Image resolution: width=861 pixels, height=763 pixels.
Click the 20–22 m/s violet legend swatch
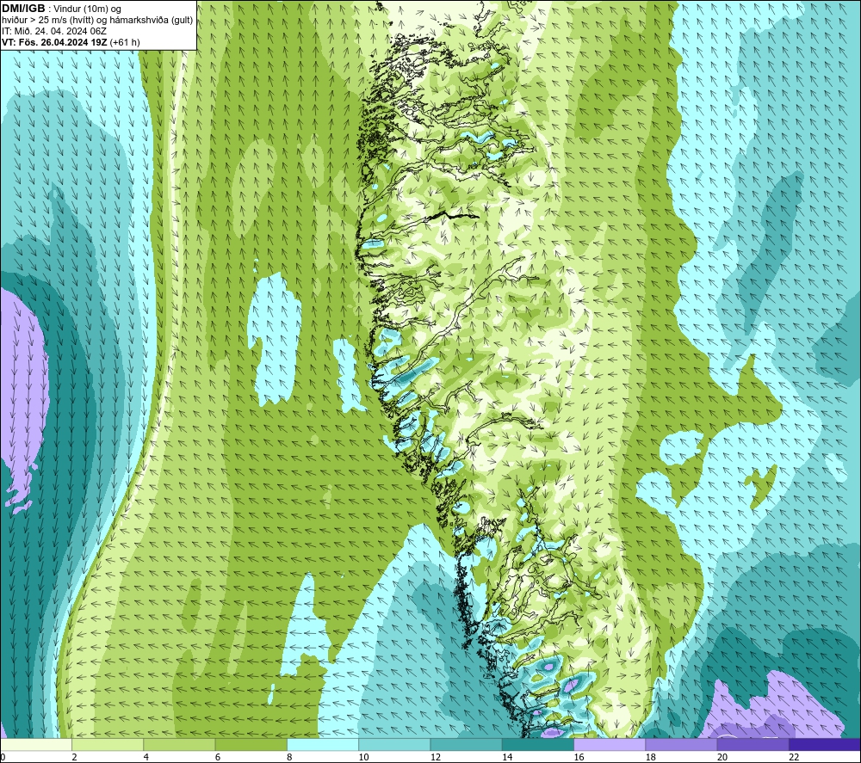[x=753, y=744]
